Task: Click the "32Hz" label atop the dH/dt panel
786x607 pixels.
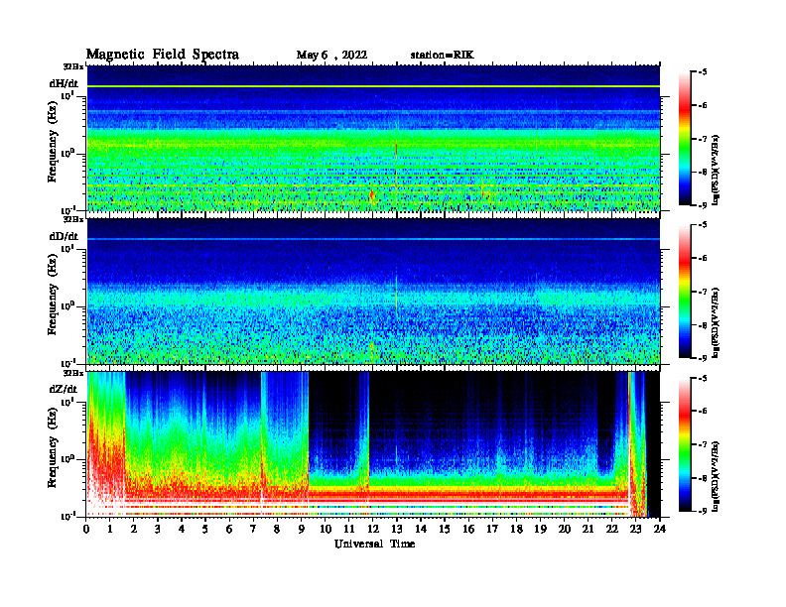Action: click(73, 66)
